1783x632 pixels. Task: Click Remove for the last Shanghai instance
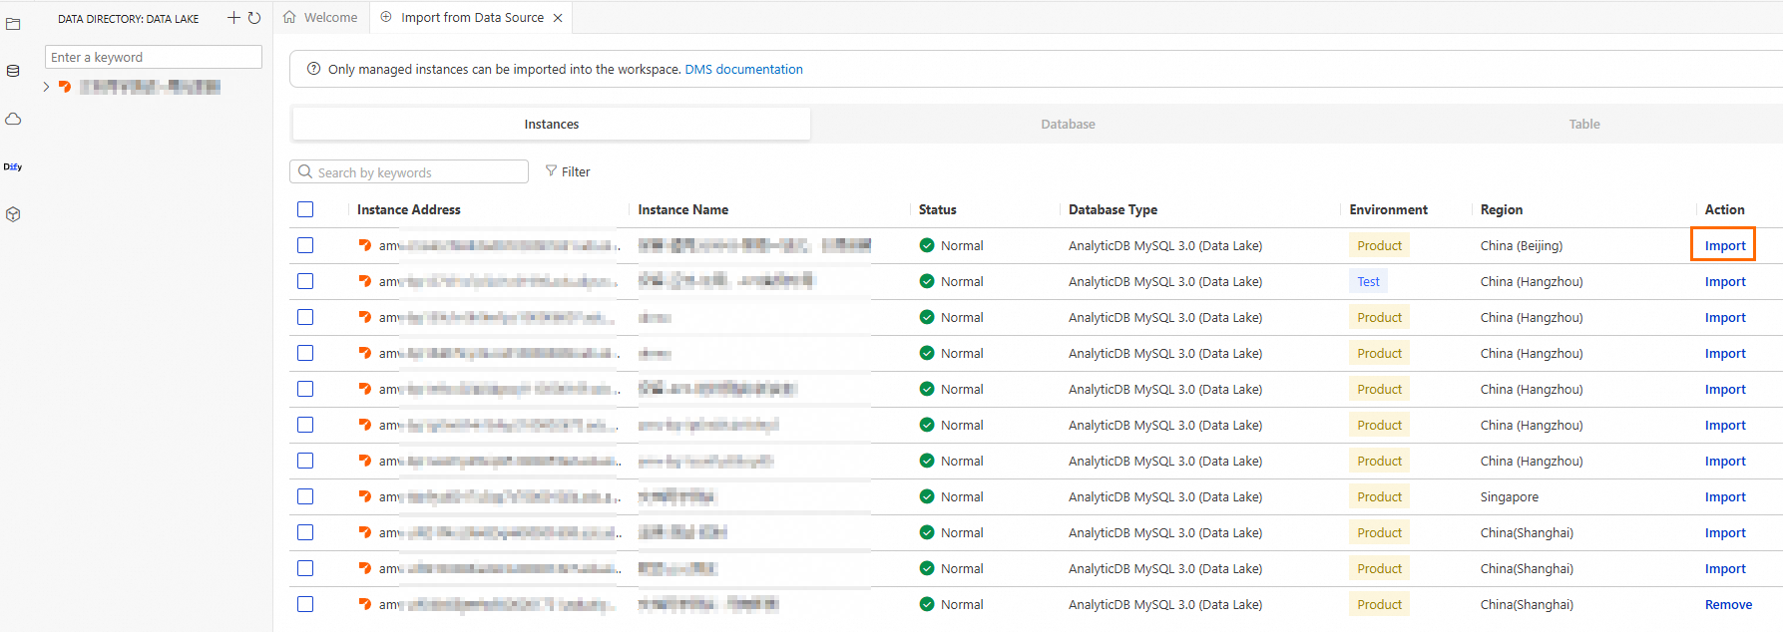[1728, 604]
